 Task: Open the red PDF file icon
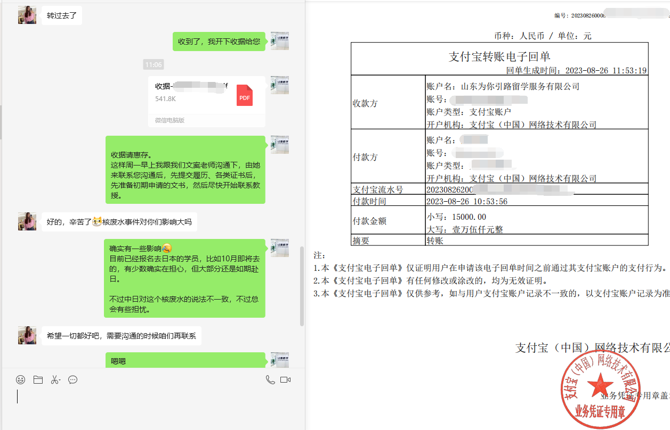point(245,95)
